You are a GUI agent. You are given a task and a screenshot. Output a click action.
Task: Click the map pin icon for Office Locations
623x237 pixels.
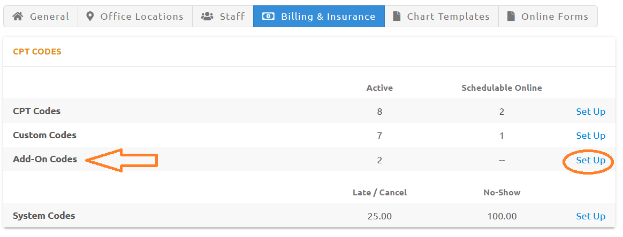pos(90,16)
